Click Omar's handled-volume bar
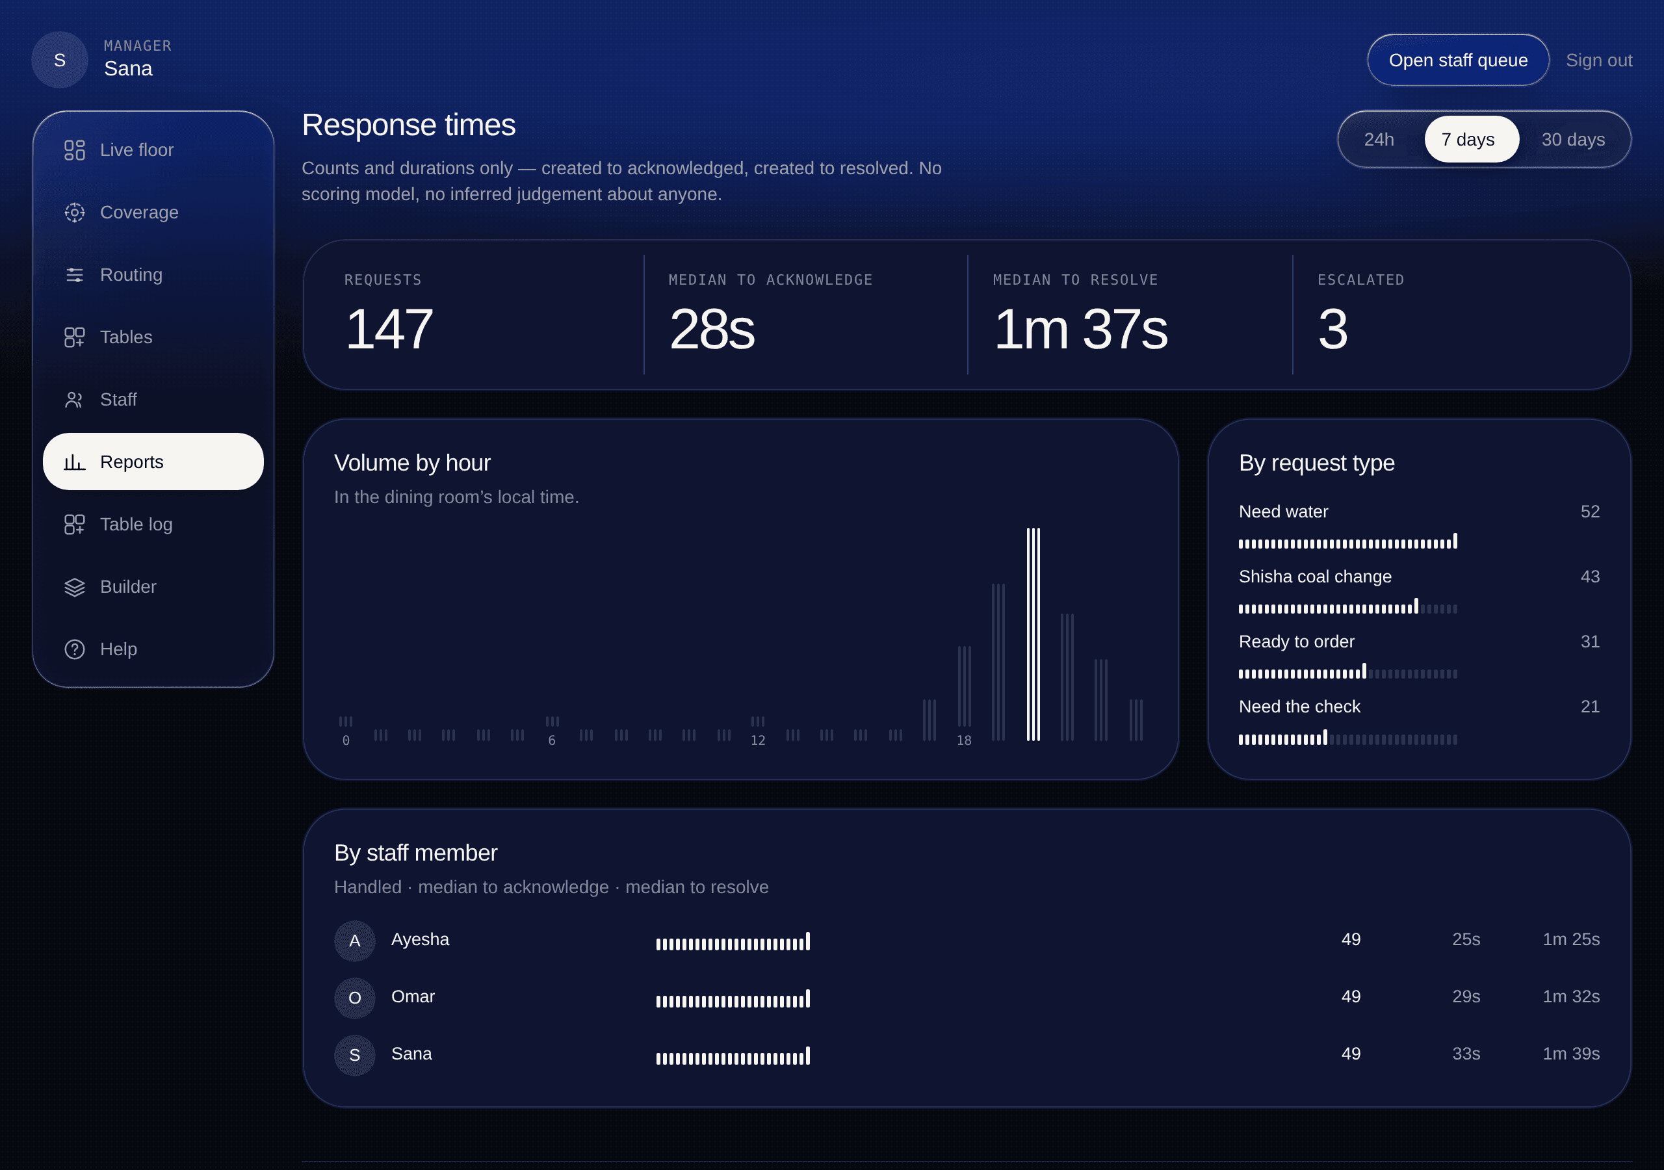Screen dimensions: 1664x1170 (733, 999)
